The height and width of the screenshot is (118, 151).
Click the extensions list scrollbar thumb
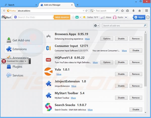pyautogui.click(x=145, y=60)
